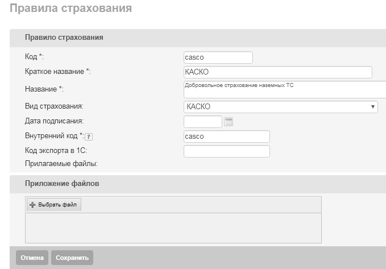Image resolution: width=386 pixels, height=269 pixels.
Task: Click the Правила страхования page heading
Action: pos(70,8)
